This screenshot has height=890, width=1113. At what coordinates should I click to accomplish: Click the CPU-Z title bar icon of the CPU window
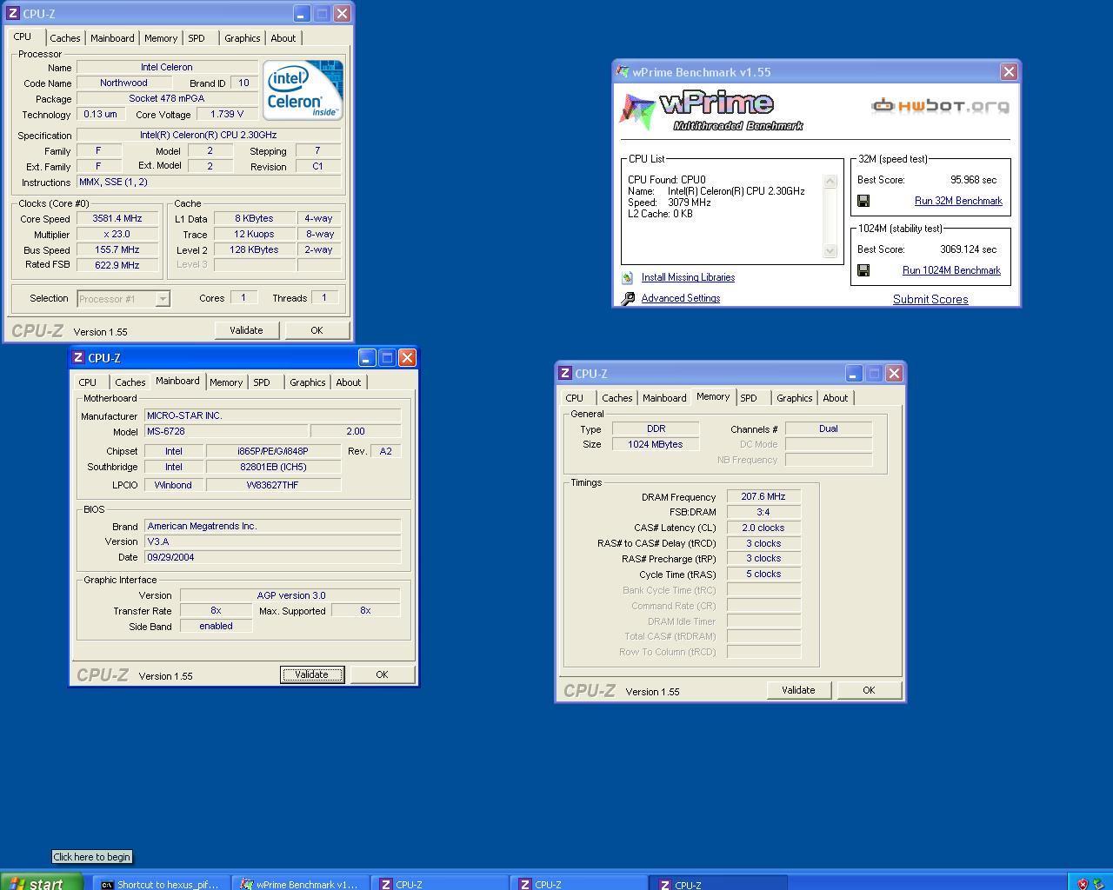pos(12,13)
